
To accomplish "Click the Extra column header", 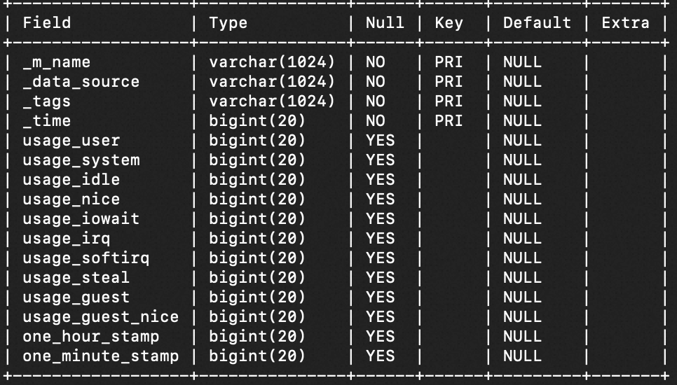I will 625,22.
